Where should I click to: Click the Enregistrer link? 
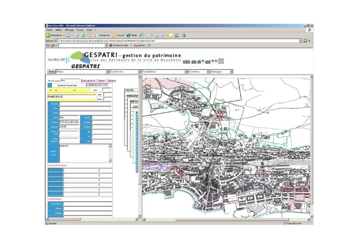coord(88,80)
